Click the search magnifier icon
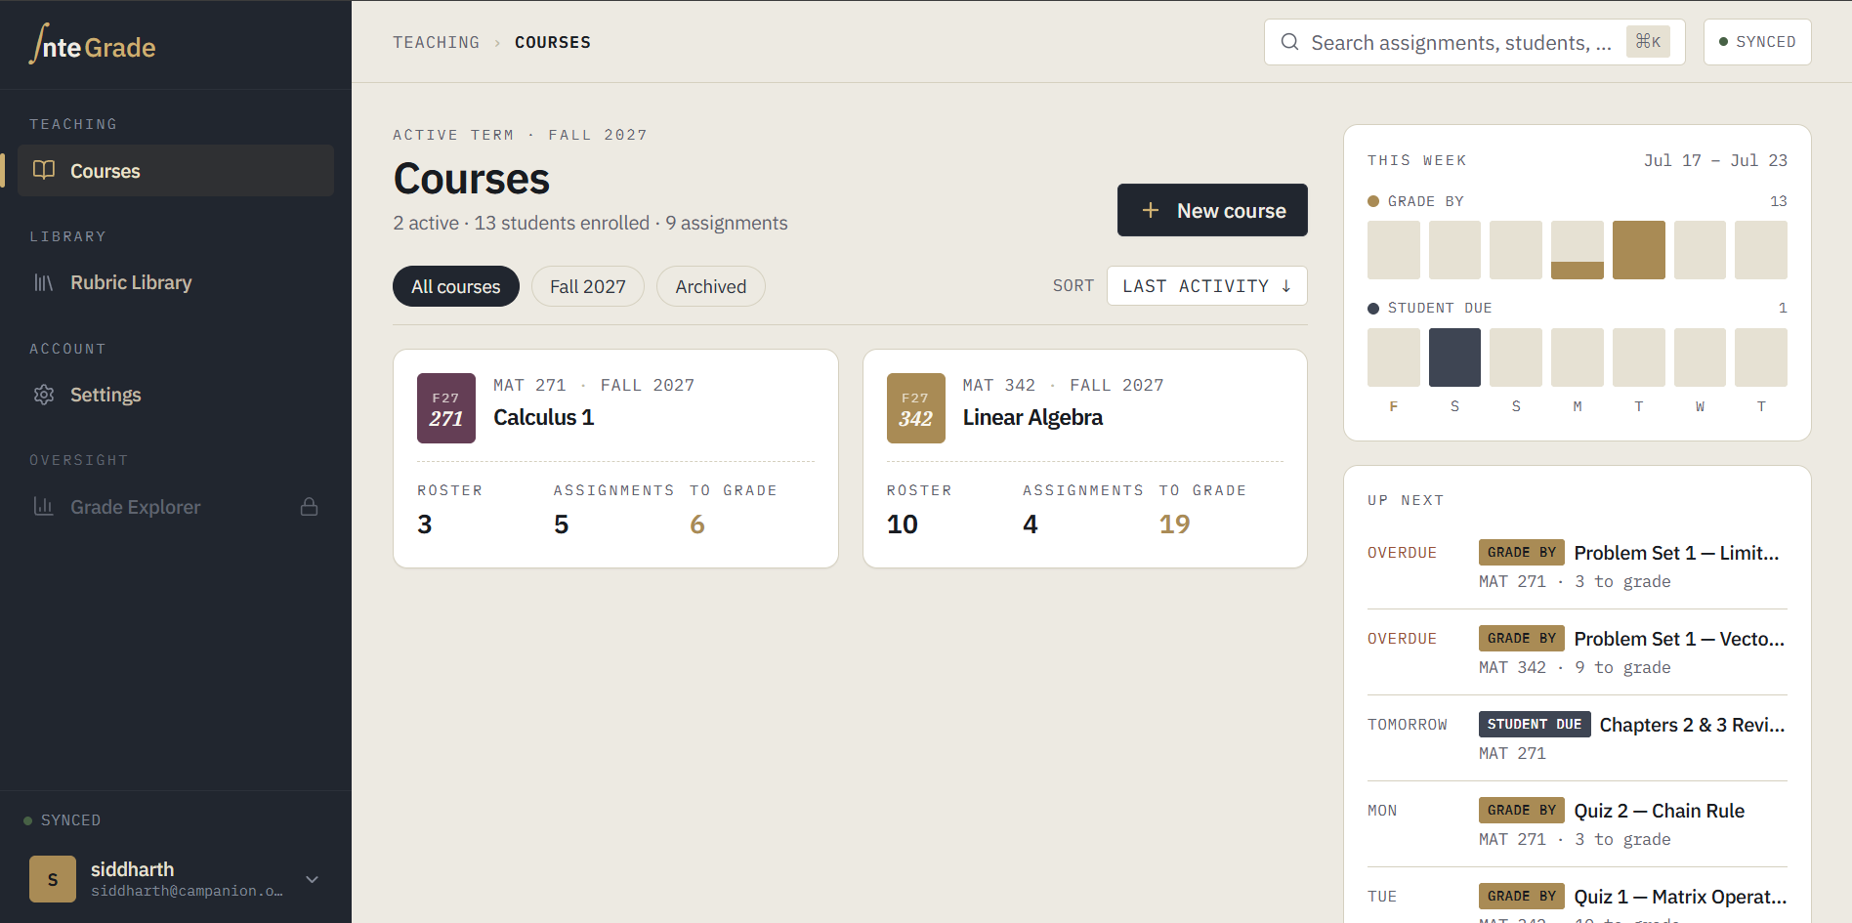Viewport: 1852px width, 923px height. 1289,42
